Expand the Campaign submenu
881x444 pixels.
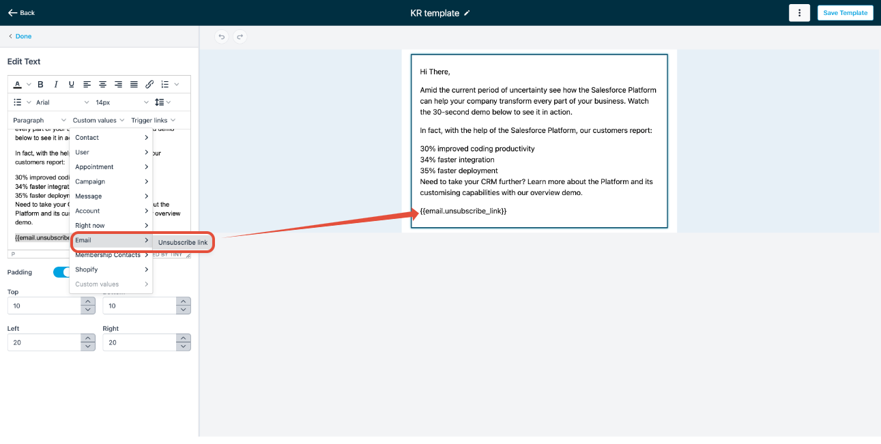(x=111, y=181)
